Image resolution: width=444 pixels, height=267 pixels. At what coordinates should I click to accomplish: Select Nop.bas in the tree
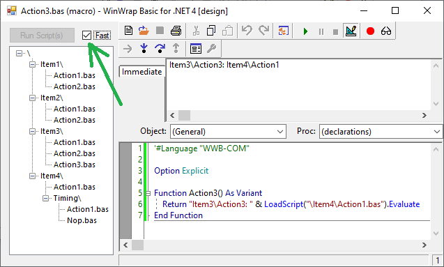click(x=82, y=220)
